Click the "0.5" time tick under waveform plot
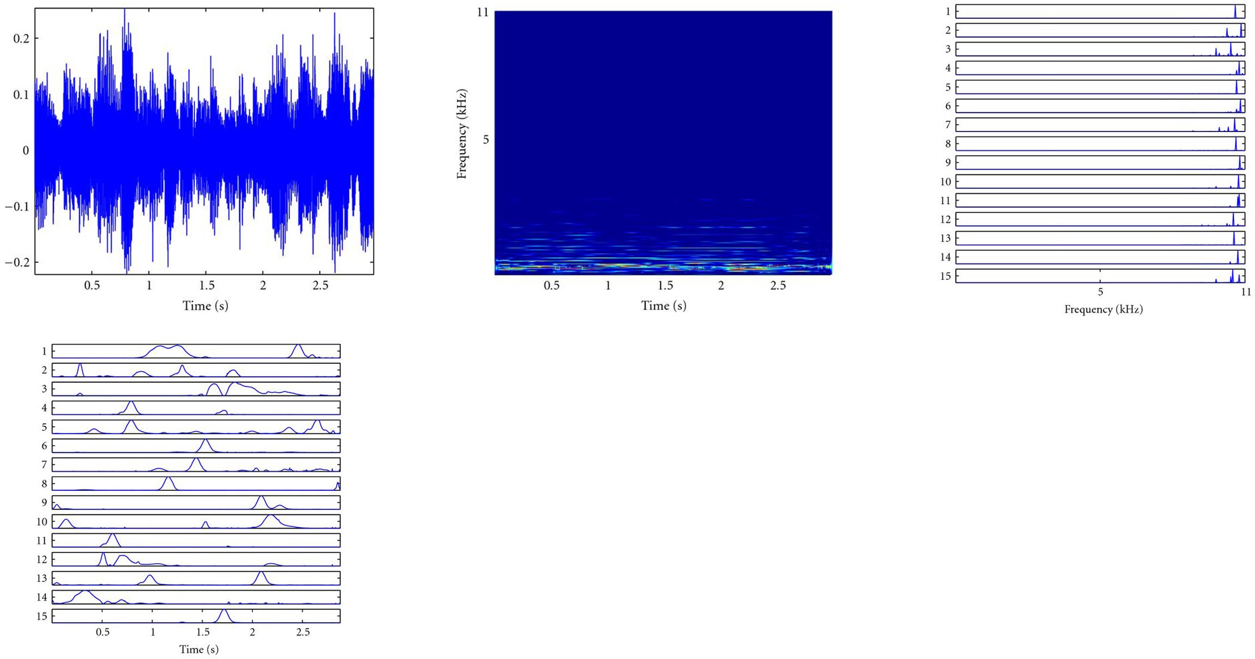This screenshot has width=1255, height=659. (92, 286)
